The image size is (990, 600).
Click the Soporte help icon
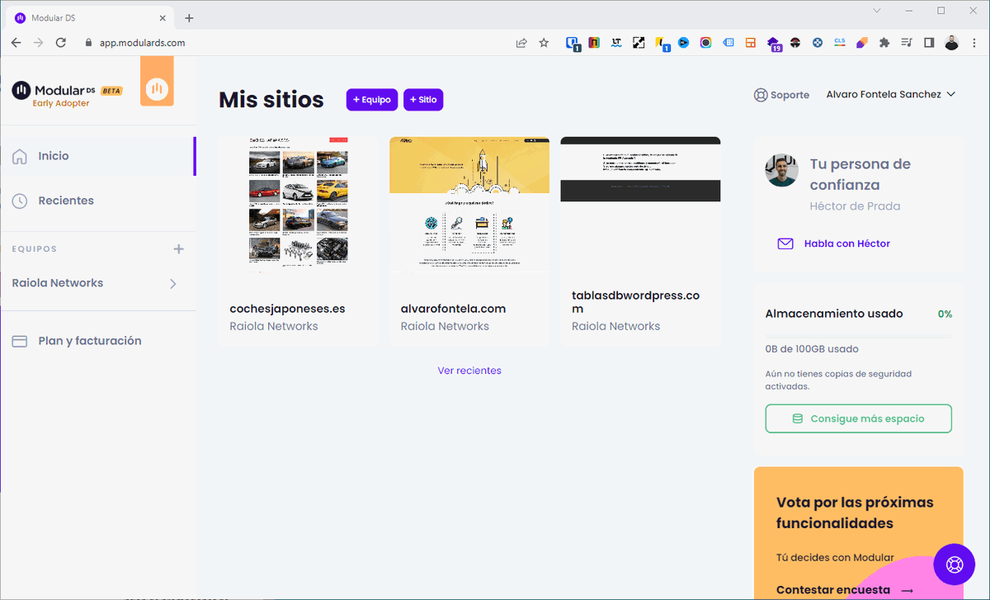pos(760,94)
